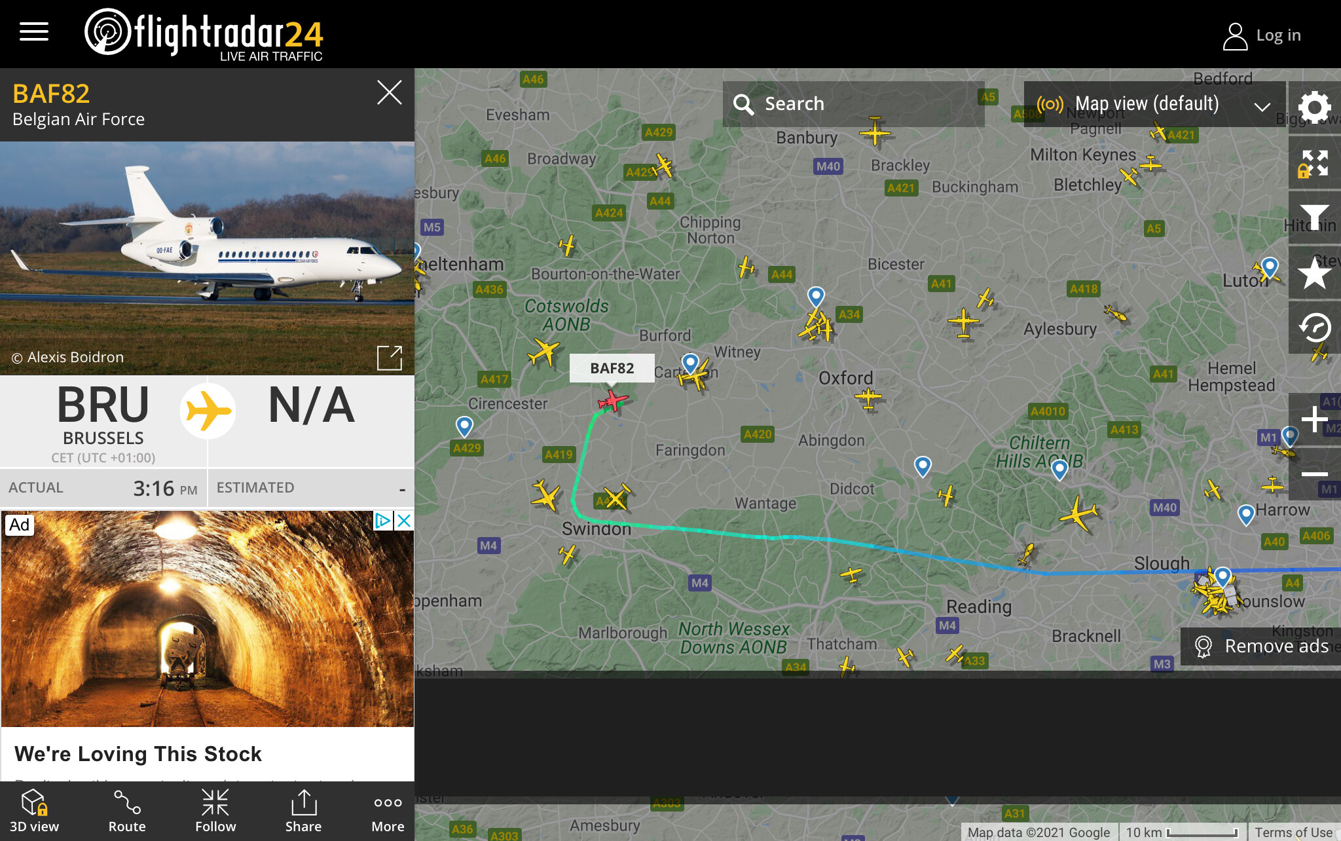Open the flight filter funnel icon

pos(1314,218)
